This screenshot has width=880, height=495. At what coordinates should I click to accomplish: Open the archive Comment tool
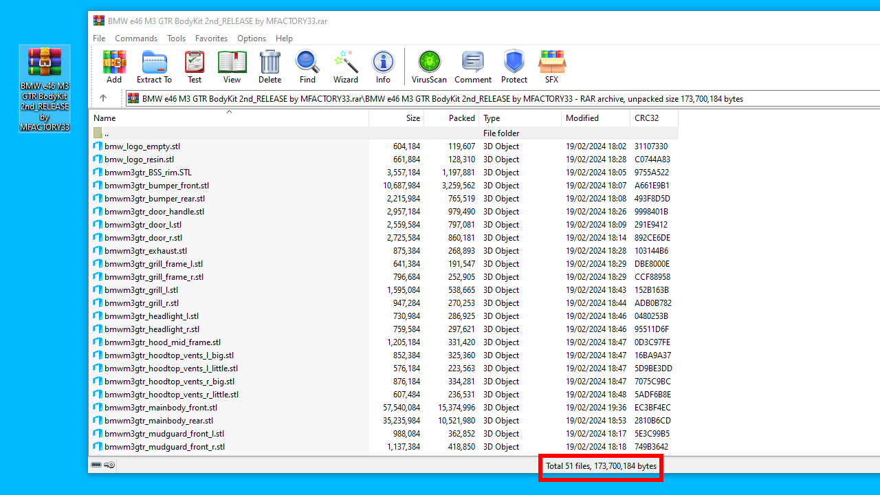[x=473, y=67]
